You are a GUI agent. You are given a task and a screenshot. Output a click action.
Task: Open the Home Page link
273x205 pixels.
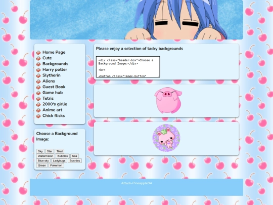tap(54, 52)
